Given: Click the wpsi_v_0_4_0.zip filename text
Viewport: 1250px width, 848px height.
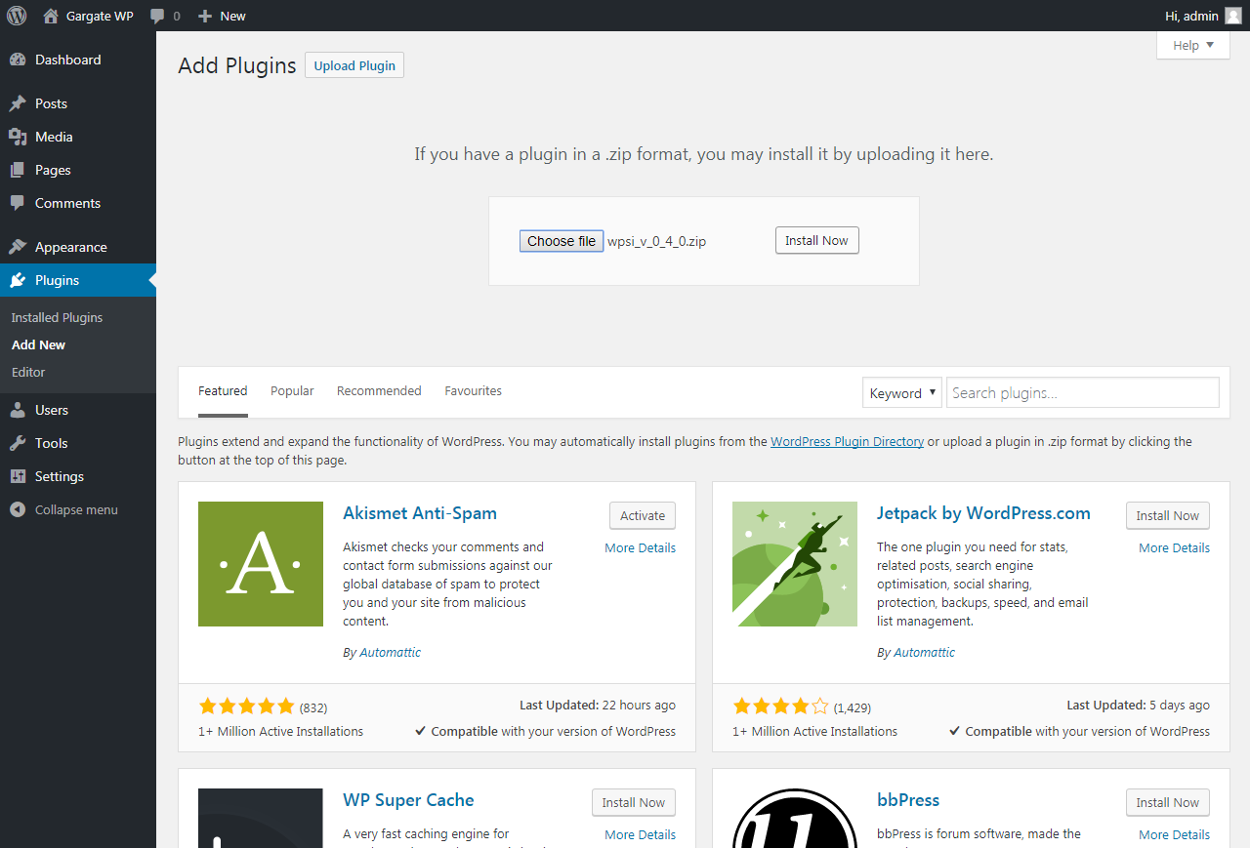Looking at the screenshot, I should pyautogui.click(x=656, y=241).
